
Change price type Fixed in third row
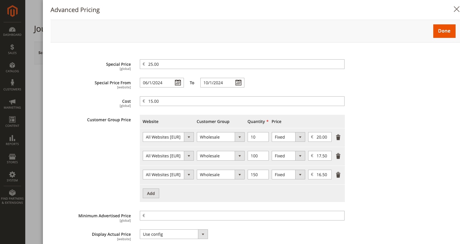point(288,175)
